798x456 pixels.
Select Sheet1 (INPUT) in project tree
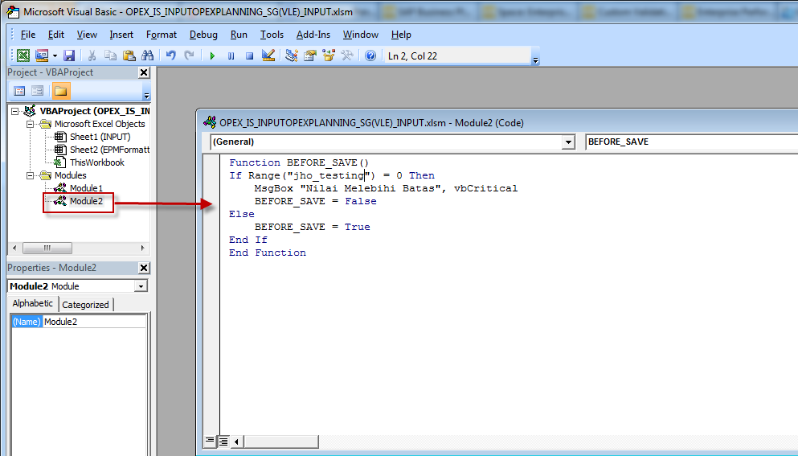pyautogui.click(x=100, y=137)
